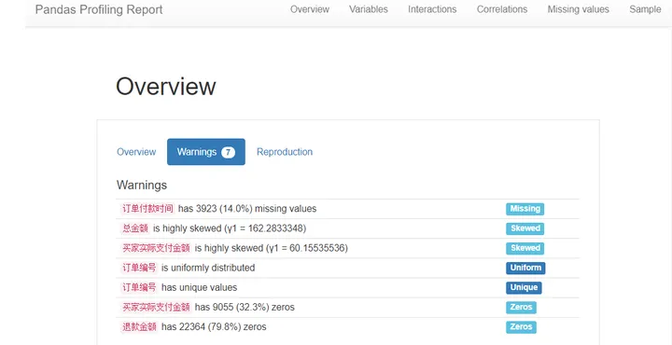Click the Warnings count badge 7
Screen dimensions: 672x345
click(228, 152)
